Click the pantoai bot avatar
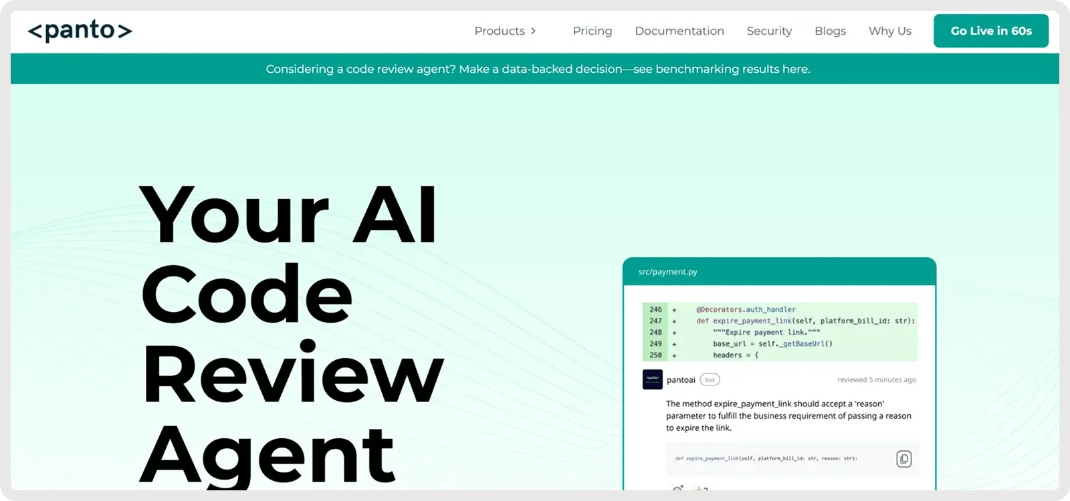 pos(652,379)
